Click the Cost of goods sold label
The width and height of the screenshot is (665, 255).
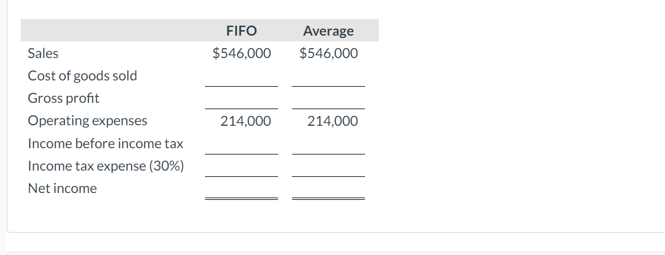82,76
